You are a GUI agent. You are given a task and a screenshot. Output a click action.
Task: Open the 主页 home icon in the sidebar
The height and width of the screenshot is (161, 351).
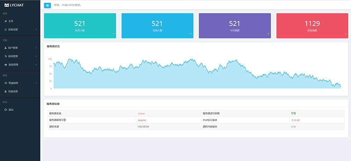click(6, 21)
